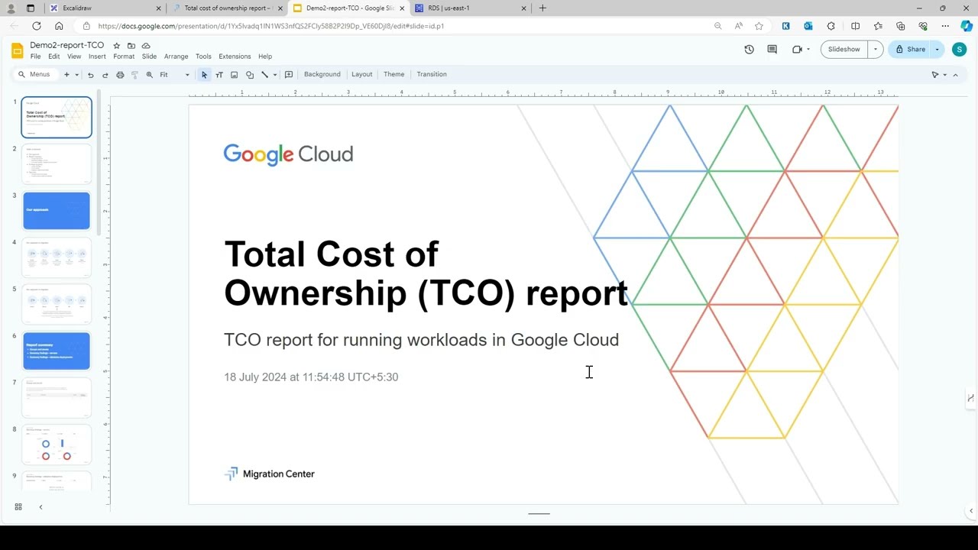Image resolution: width=978 pixels, height=550 pixels.
Task: Open new slide layout dropdown arrow
Action: tap(76, 75)
